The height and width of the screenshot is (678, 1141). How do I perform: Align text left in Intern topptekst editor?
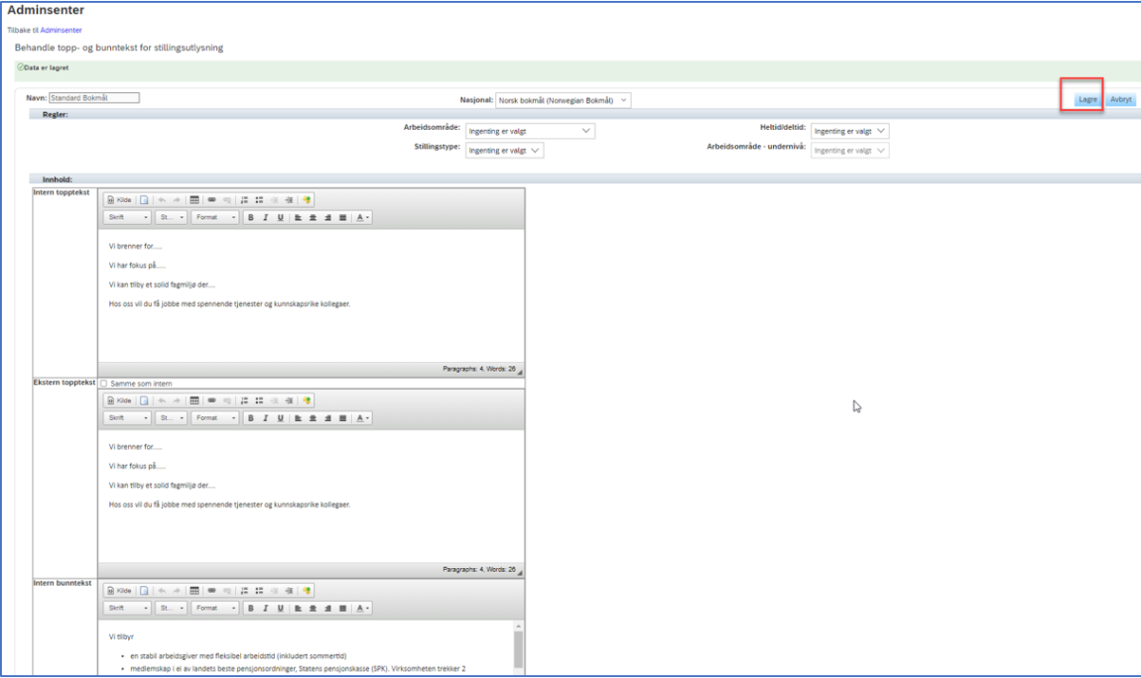(298, 217)
